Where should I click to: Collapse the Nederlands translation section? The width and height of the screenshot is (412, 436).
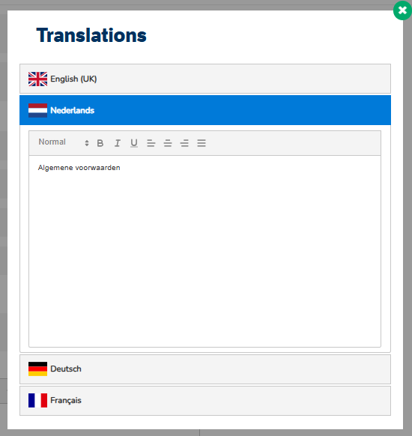coord(205,110)
